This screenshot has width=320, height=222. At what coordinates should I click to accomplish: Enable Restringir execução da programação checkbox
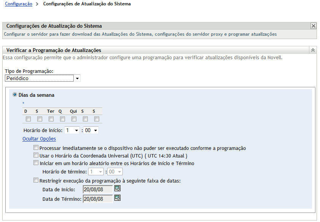36,180
